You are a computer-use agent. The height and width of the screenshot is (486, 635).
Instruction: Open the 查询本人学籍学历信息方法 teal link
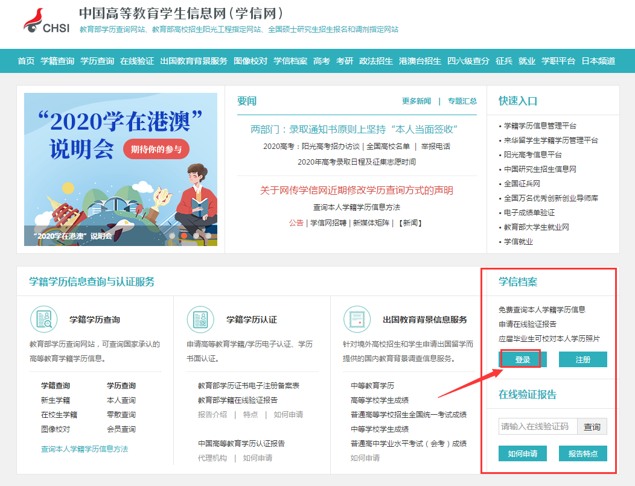coord(85,449)
